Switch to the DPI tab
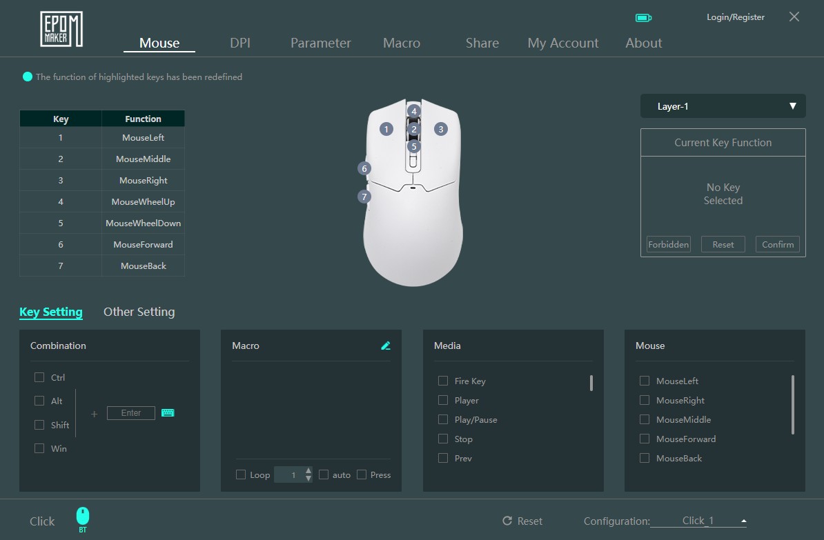824x540 pixels. tap(240, 43)
